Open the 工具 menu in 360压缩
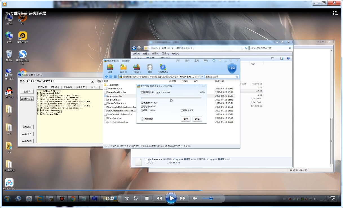Viewport: 343px width, 208px height. click(196, 61)
